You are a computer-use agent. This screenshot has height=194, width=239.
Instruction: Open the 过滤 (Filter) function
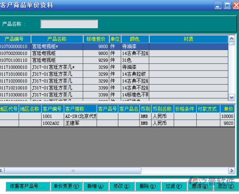tap(173, 186)
